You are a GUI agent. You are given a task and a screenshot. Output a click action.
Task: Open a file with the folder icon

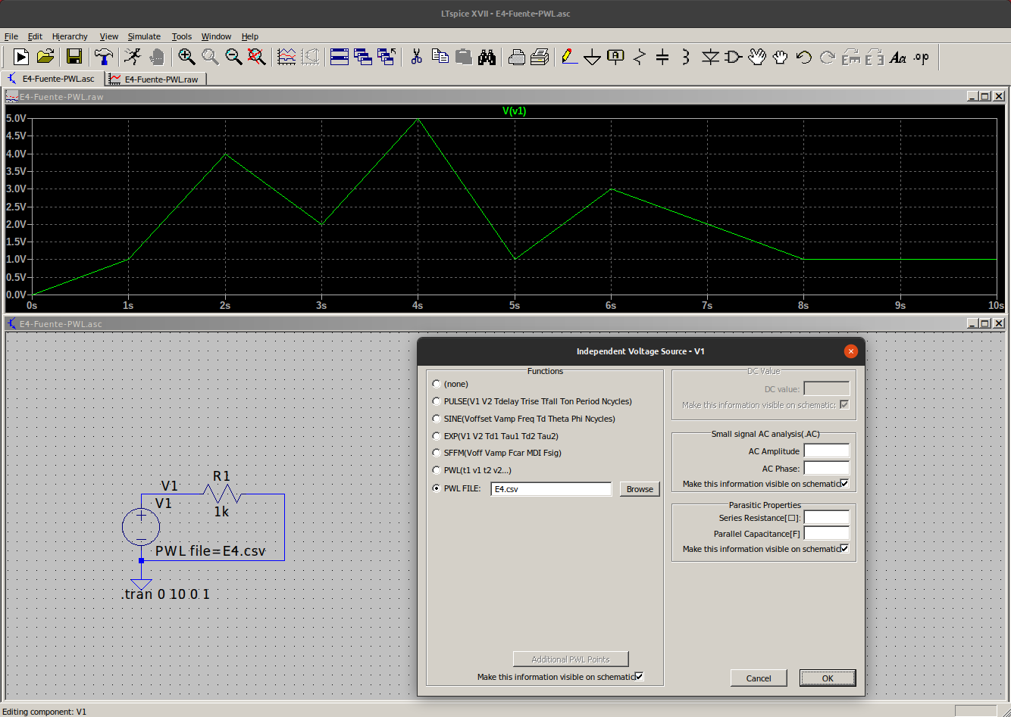coord(45,57)
